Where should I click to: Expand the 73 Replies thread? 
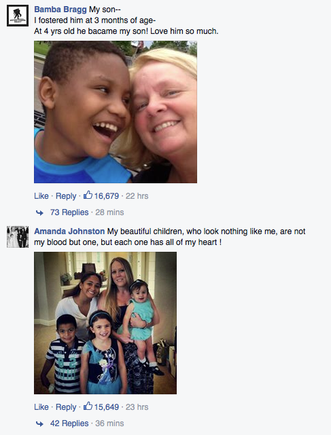69,212
